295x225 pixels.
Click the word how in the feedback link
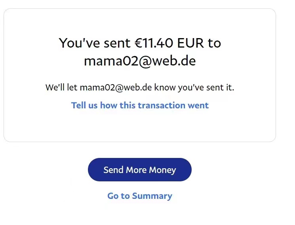tap(108, 105)
